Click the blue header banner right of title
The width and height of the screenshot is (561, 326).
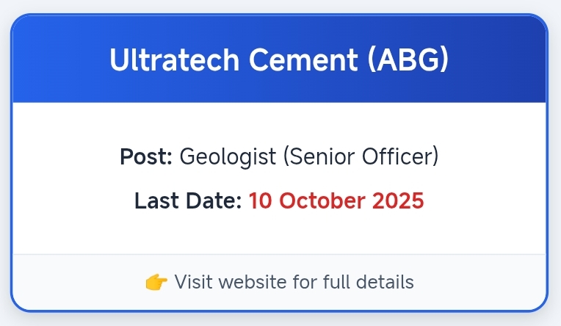[499, 60]
